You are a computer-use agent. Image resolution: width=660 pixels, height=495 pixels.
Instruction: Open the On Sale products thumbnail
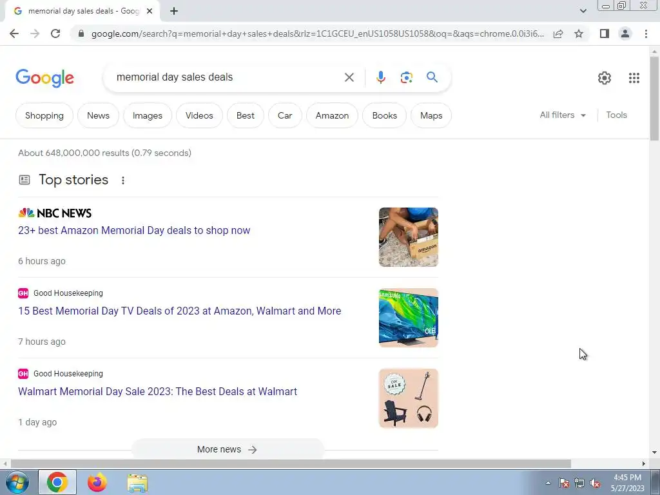pyautogui.click(x=408, y=398)
